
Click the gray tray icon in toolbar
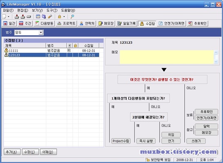(29, 17)
